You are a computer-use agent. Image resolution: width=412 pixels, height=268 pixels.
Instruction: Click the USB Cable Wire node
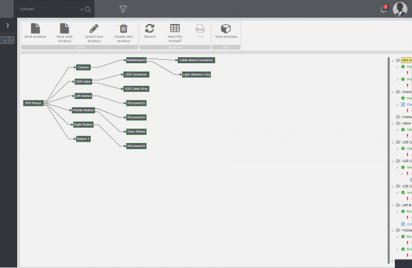pos(136,89)
